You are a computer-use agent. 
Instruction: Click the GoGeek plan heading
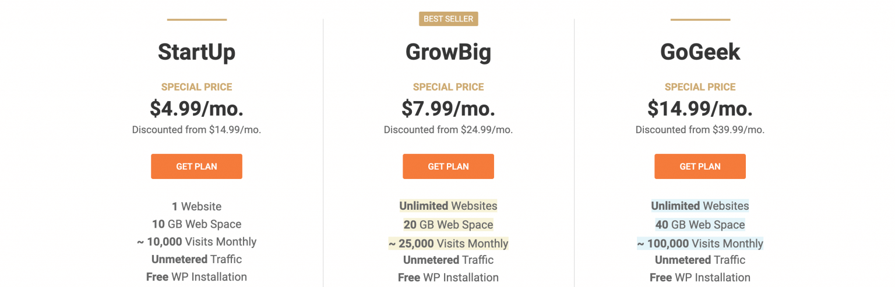pyautogui.click(x=700, y=52)
